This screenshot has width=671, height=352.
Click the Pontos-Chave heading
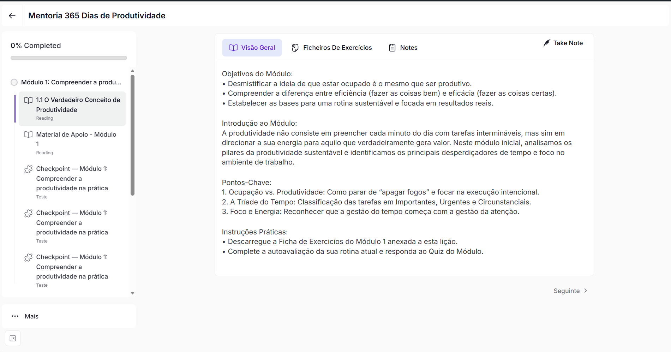247,183
